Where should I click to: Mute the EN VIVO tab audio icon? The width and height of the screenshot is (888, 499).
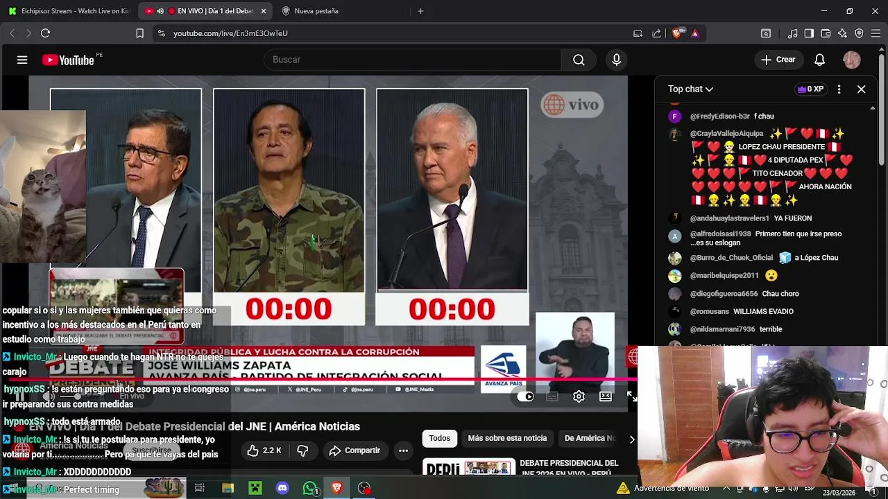click(x=160, y=11)
